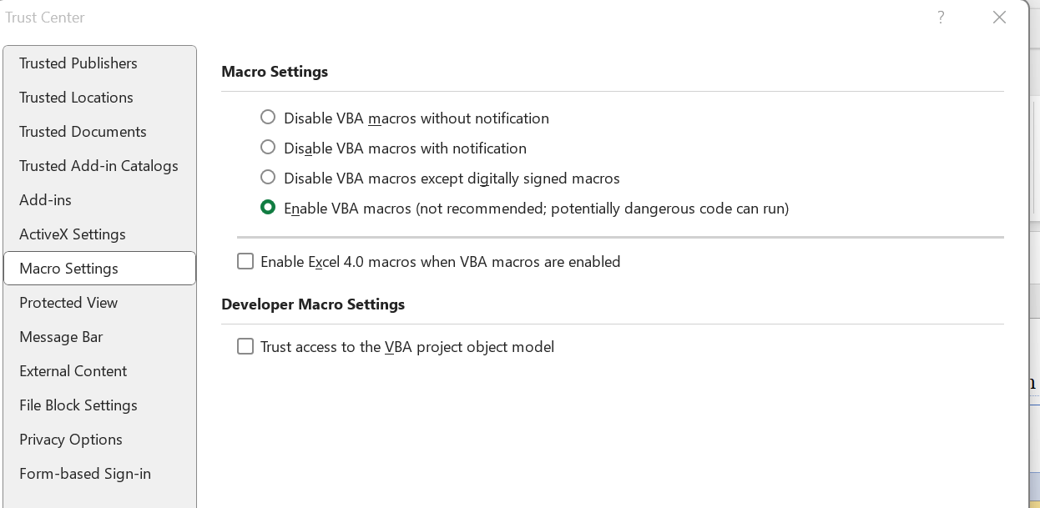Open the Add-ins category

45,200
